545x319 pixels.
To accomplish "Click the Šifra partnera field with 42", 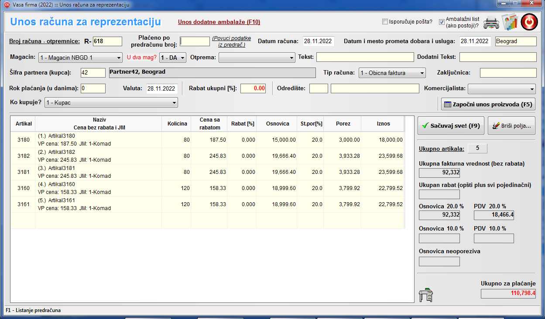I will point(93,73).
